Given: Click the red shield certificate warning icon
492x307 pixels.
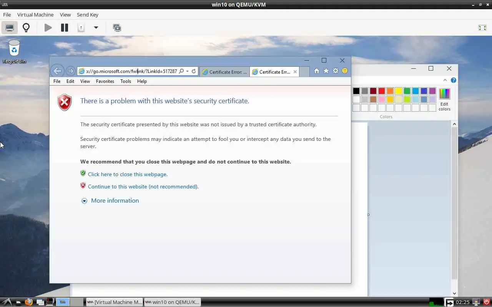Looking at the screenshot, I should (x=65, y=102).
